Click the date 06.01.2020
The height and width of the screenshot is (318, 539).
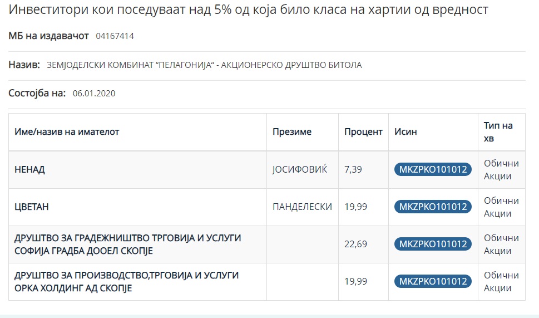tap(94, 93)
